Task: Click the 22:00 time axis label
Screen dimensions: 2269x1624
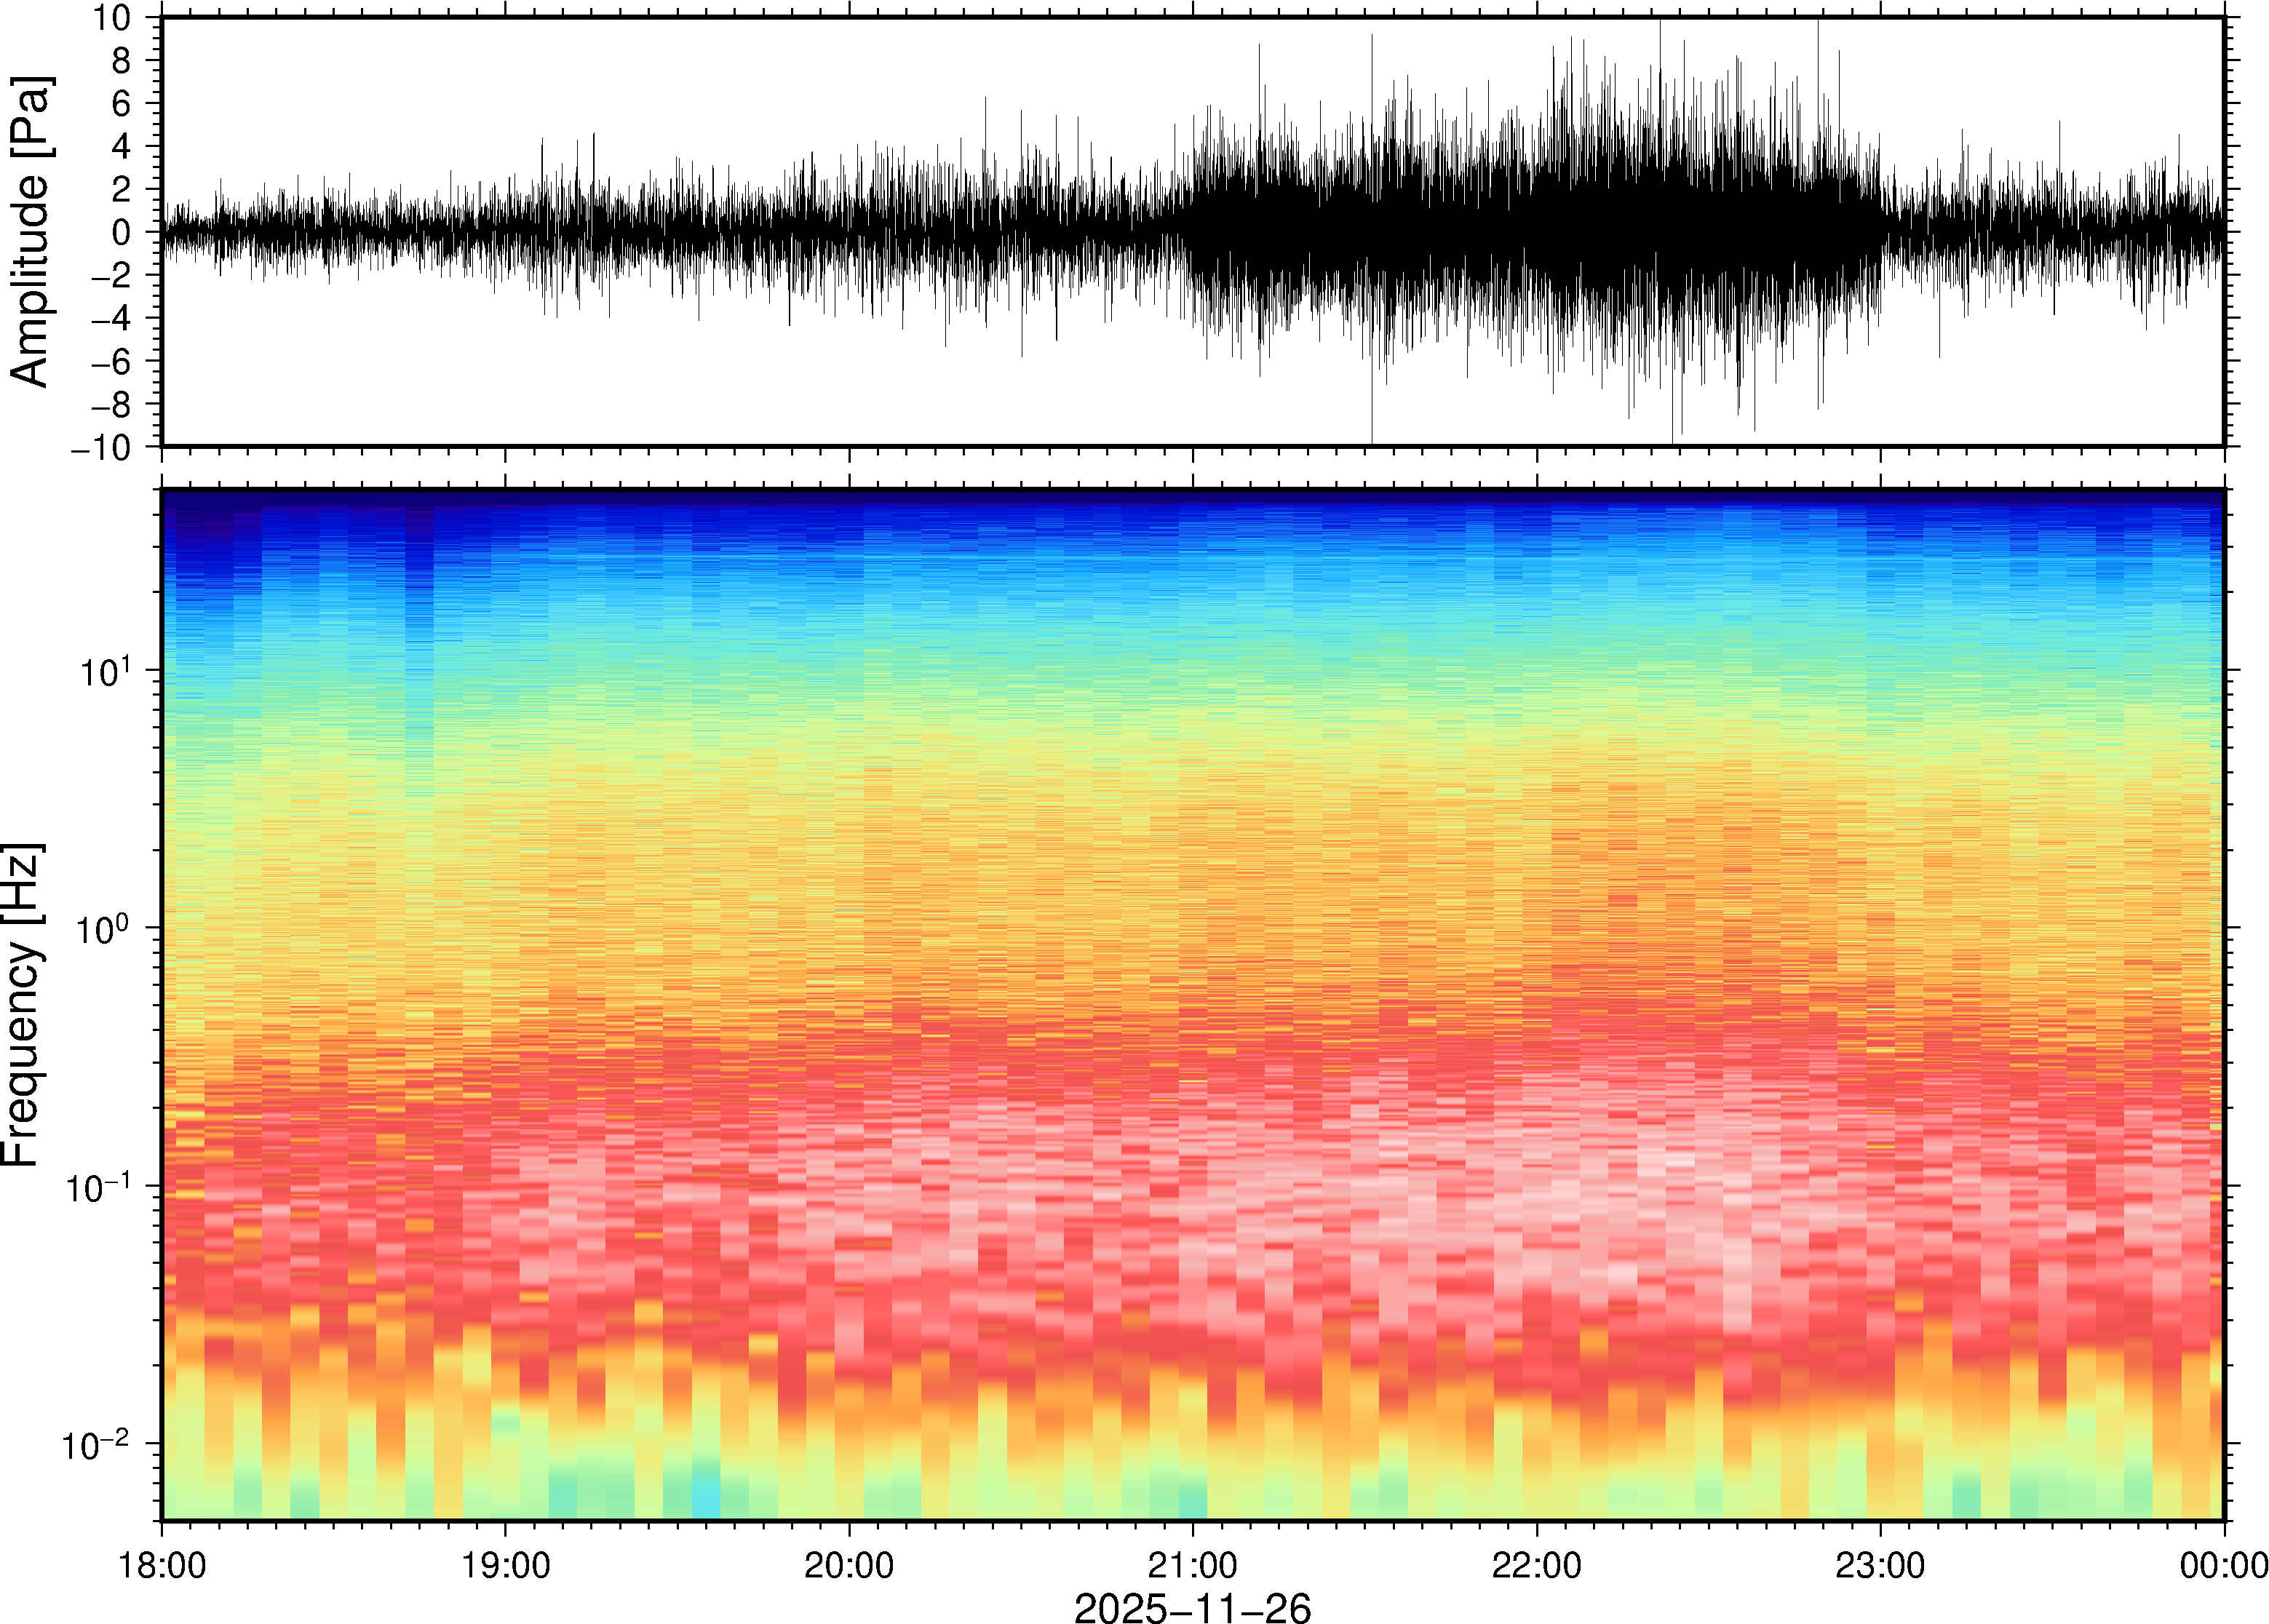Action: coord(1537,1564)
